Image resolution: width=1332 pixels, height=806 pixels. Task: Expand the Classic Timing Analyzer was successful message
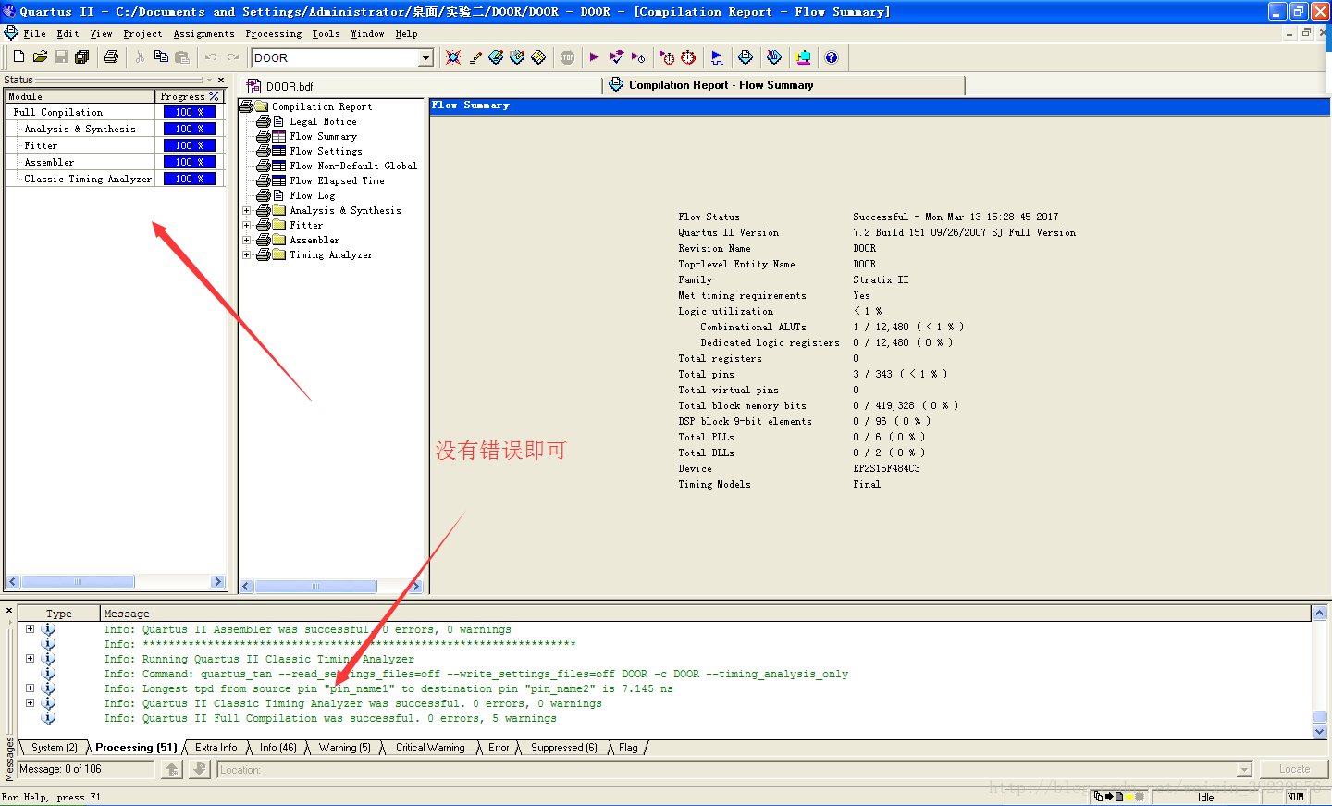tap(30, 703)
